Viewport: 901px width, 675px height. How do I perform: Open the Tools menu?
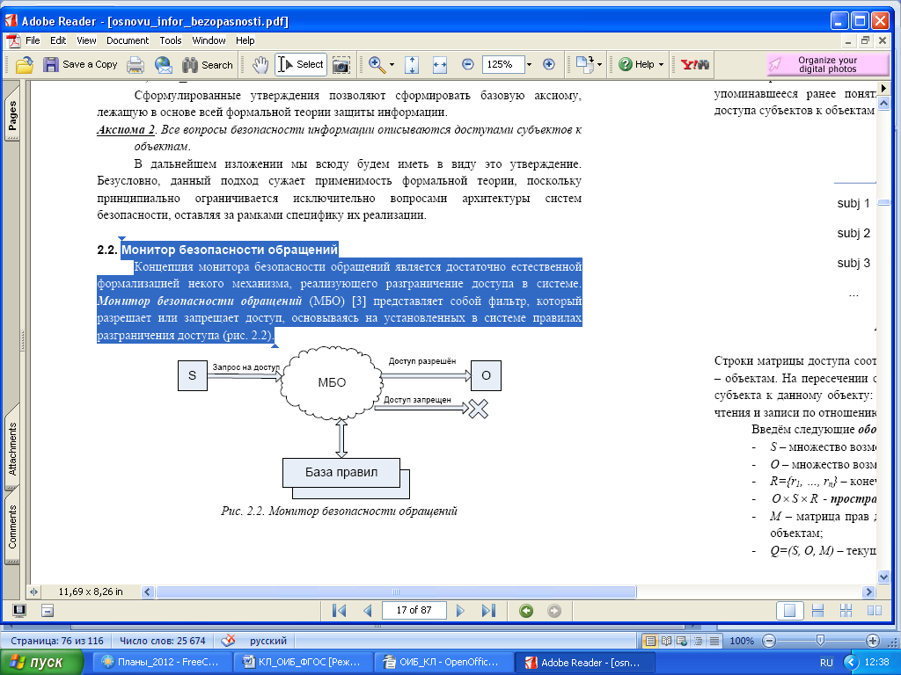pos(171,40)
